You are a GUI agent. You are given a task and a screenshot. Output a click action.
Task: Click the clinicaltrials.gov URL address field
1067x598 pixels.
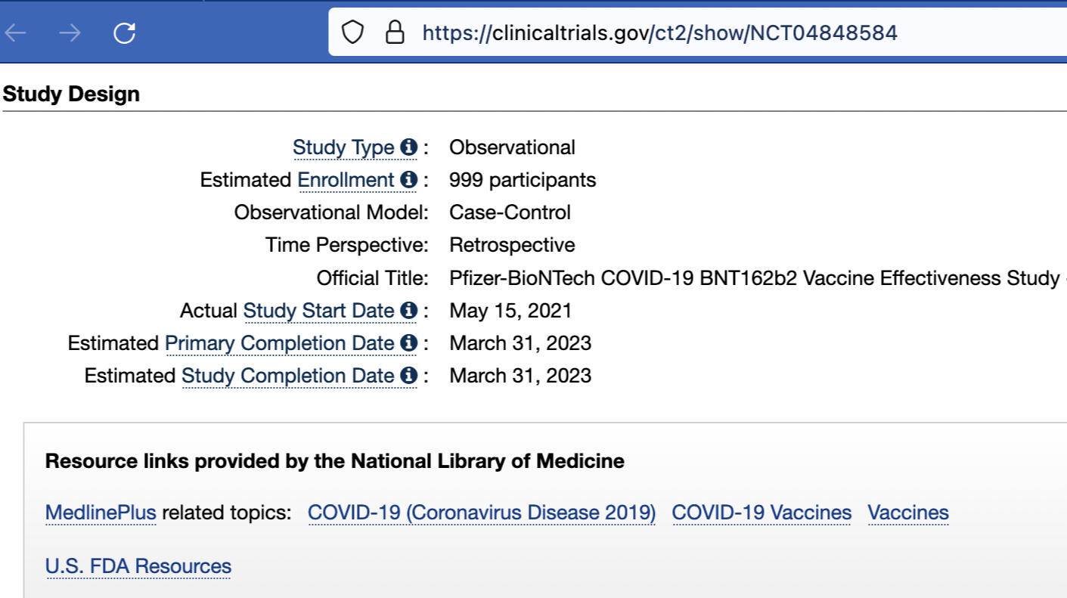point(659,33)
